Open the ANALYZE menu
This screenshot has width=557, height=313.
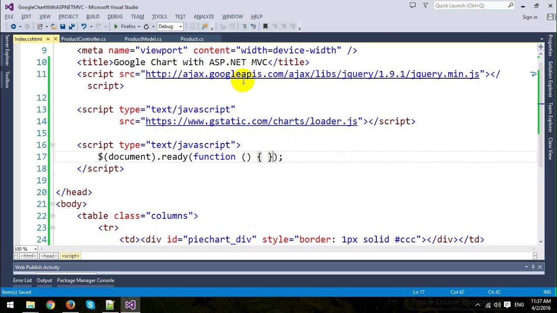[x=204, y=17]
